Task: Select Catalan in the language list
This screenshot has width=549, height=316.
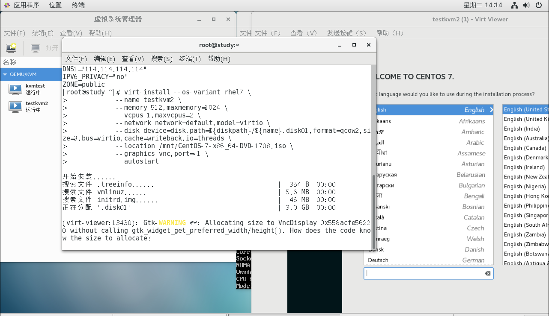Action: pos(428,217)
